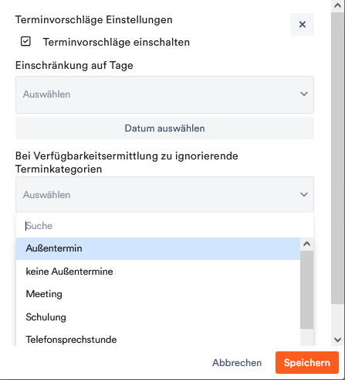Pick the Meeting category
The height and width of the screenshot is (380, 345).
pyautogui.click(x=158, y=294)
